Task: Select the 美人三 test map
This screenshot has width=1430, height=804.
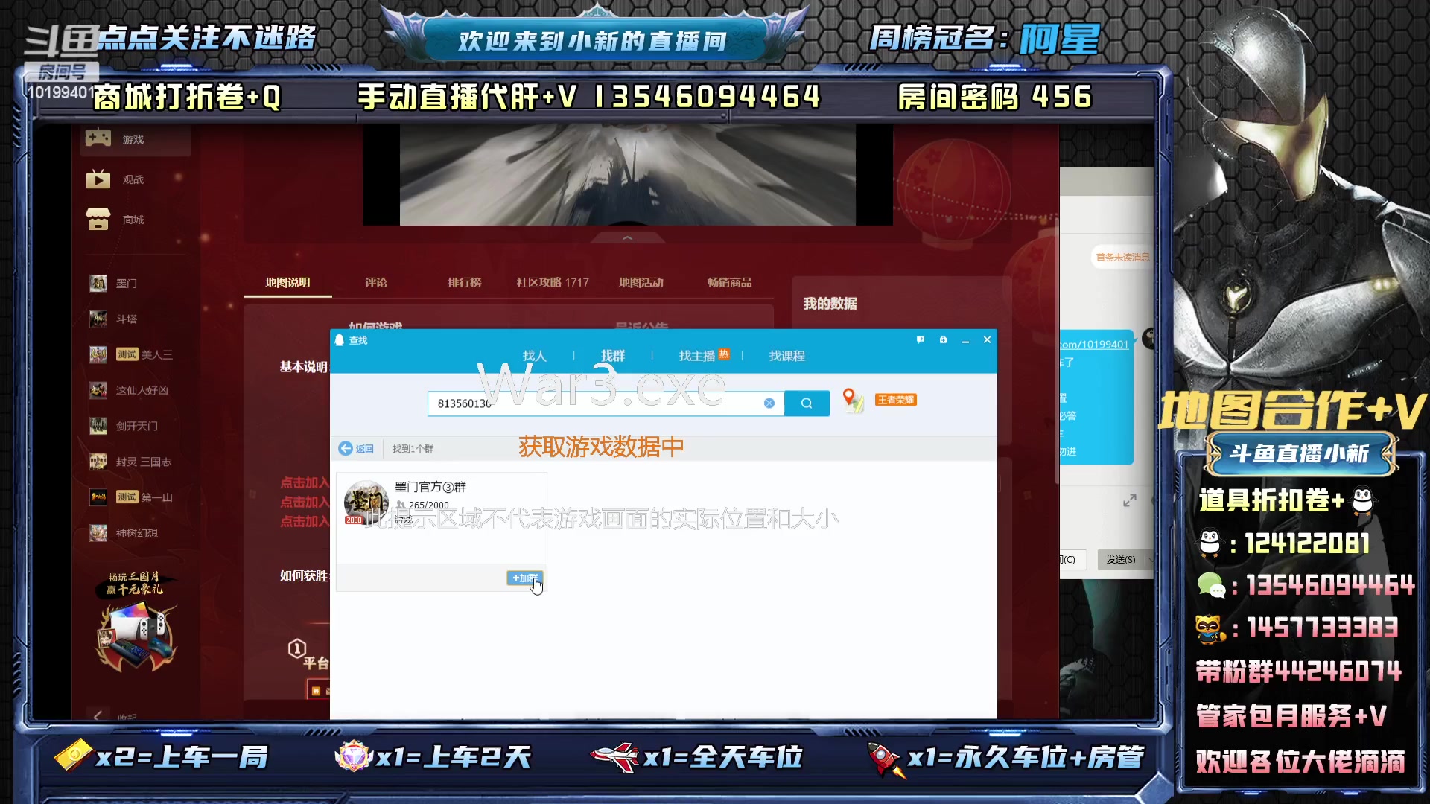Action: tap(132, 355)
